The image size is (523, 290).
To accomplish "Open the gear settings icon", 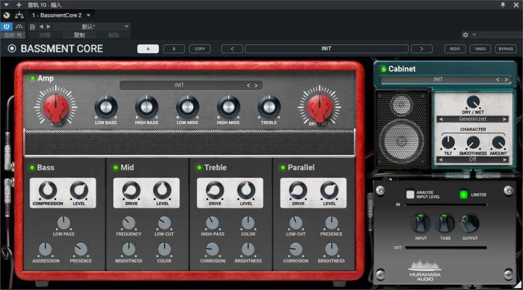I will [465, 35].
